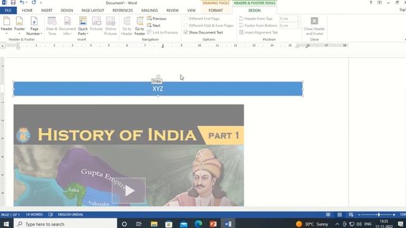Show hidden system tray icons
The height and width of the screenshot is (228, 406).
tap(337, 224)
